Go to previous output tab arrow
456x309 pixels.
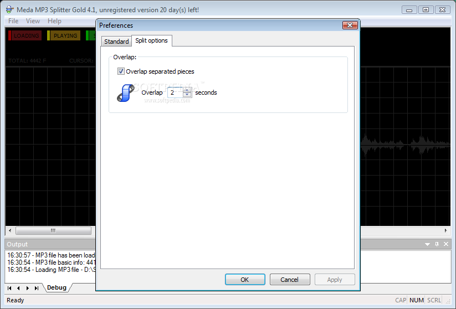pyautogui.click(x=19, y=288)
